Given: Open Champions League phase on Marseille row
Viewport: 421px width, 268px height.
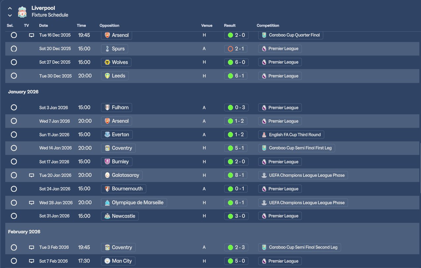Looking at the screenshot, I should [303, 202].
